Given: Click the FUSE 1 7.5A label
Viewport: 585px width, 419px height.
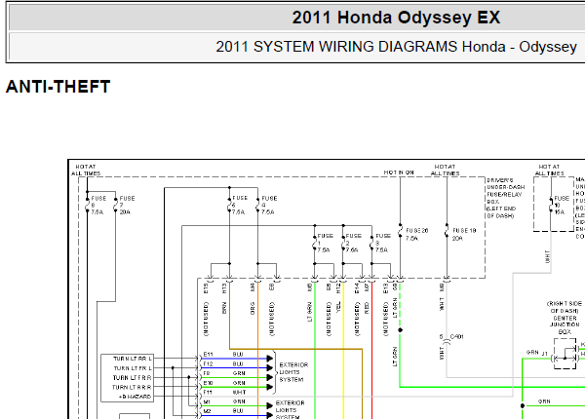Looking at the screenshot, I should [325, 243].
